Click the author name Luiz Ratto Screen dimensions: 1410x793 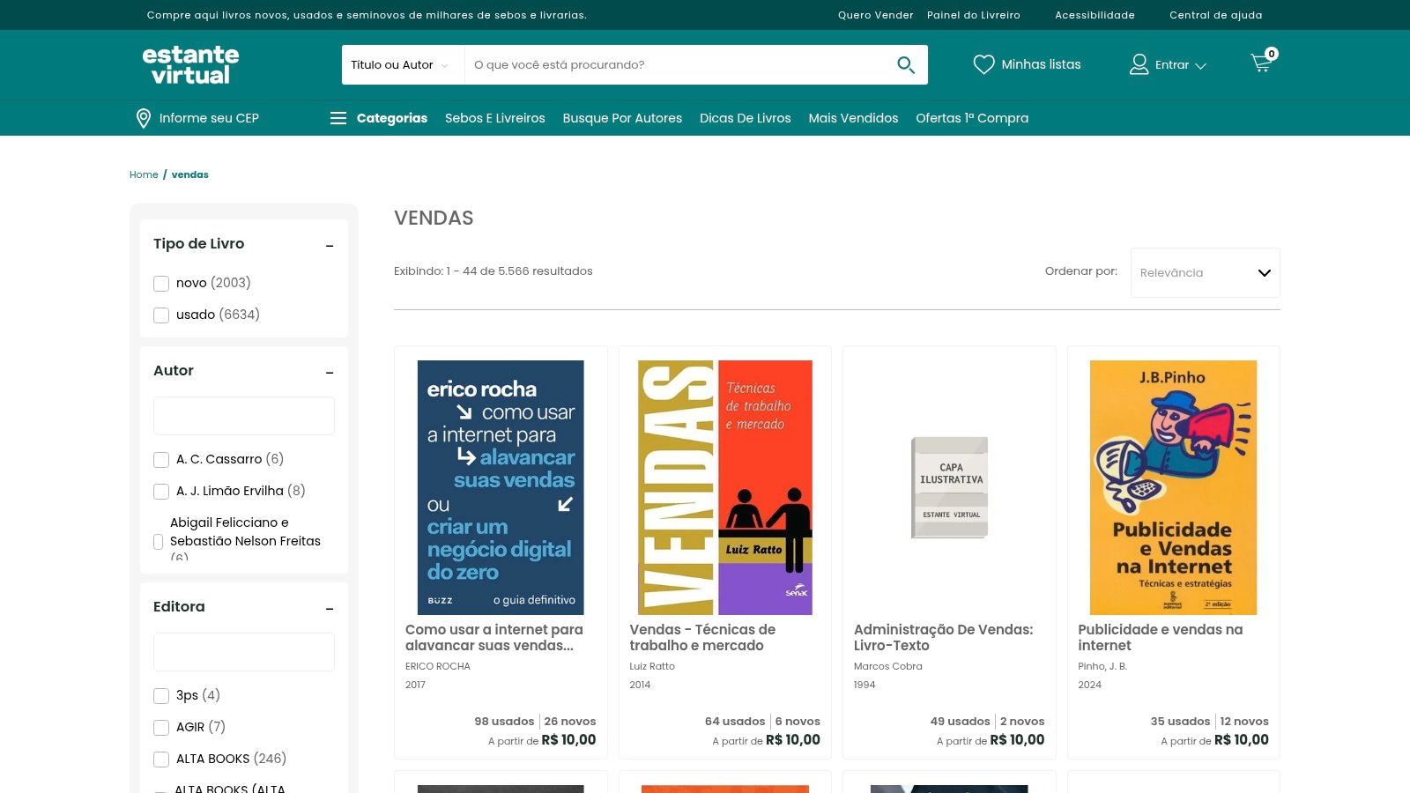click(x=652, y=666)
